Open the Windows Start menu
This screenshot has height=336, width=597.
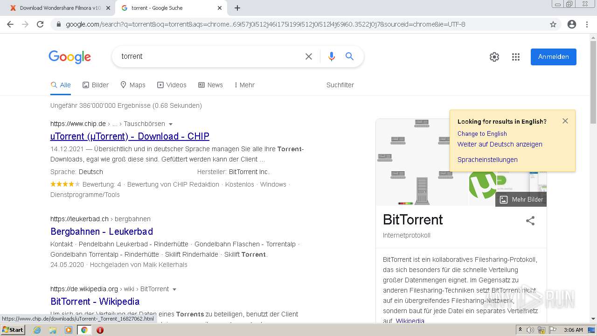13,330
